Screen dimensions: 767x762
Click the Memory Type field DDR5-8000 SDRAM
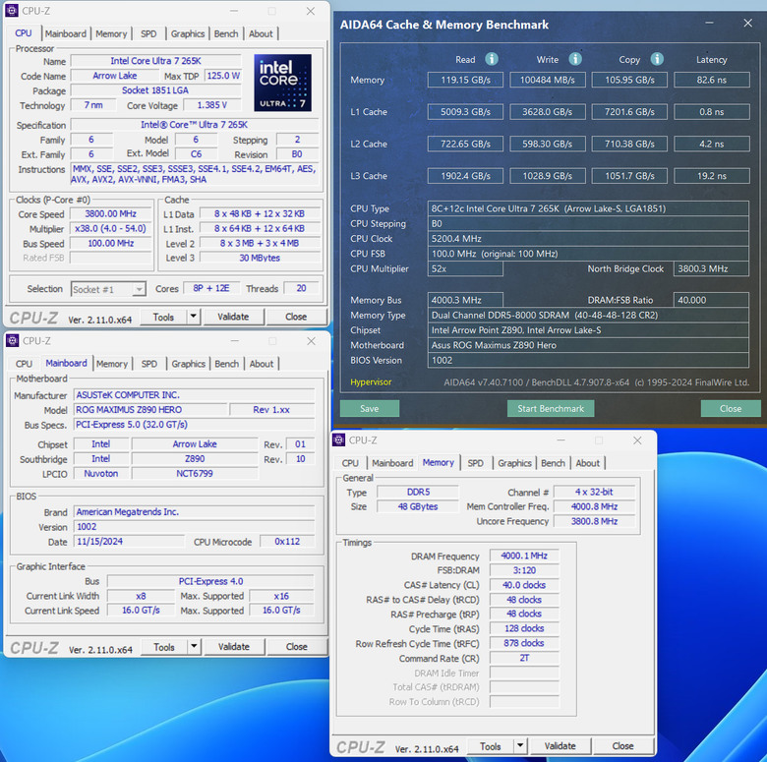(x=588, y=315)
